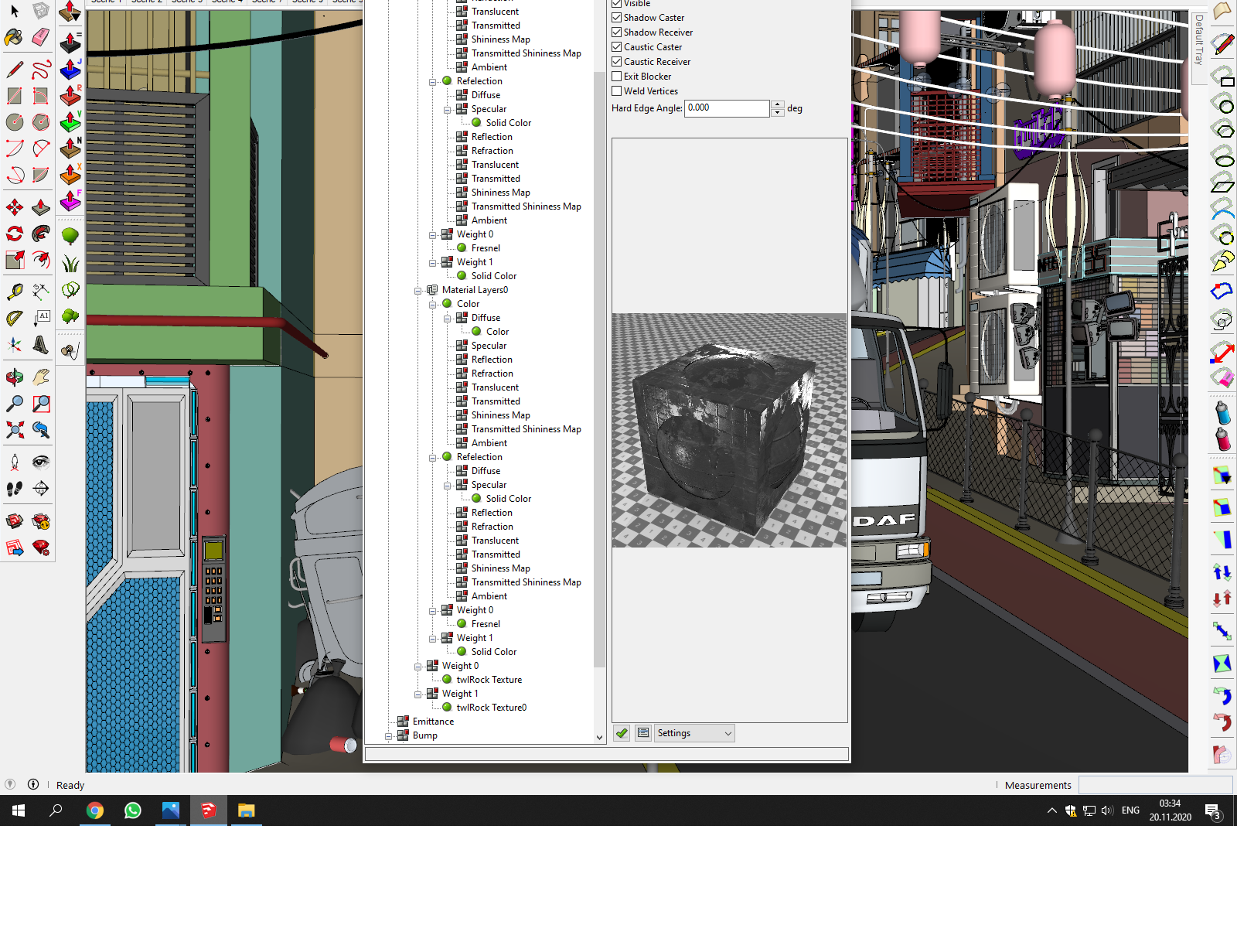Toggle the Shadow Receiver checkbox
The image size is (1237, 928).
tap(616, 32)
